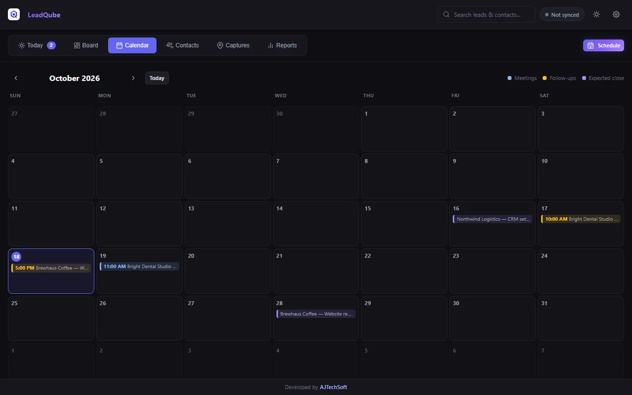Open the Contacts tab
This screenshot has width=632, height=395.
coord(183,45)
